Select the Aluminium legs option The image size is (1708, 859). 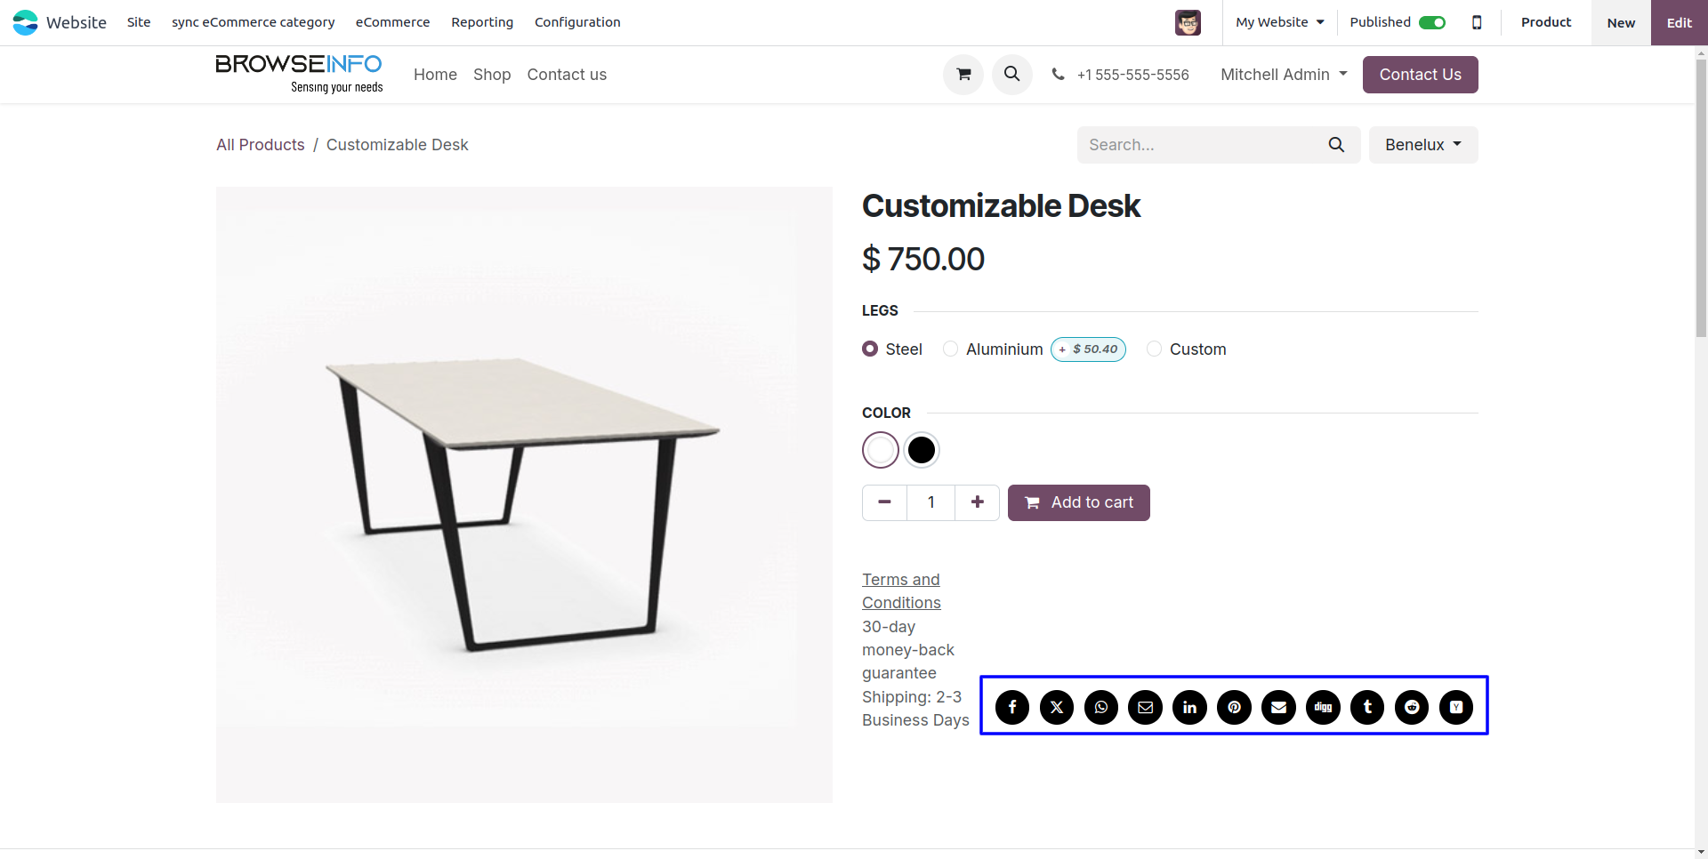pyautogui.click(x=951, y=349)
